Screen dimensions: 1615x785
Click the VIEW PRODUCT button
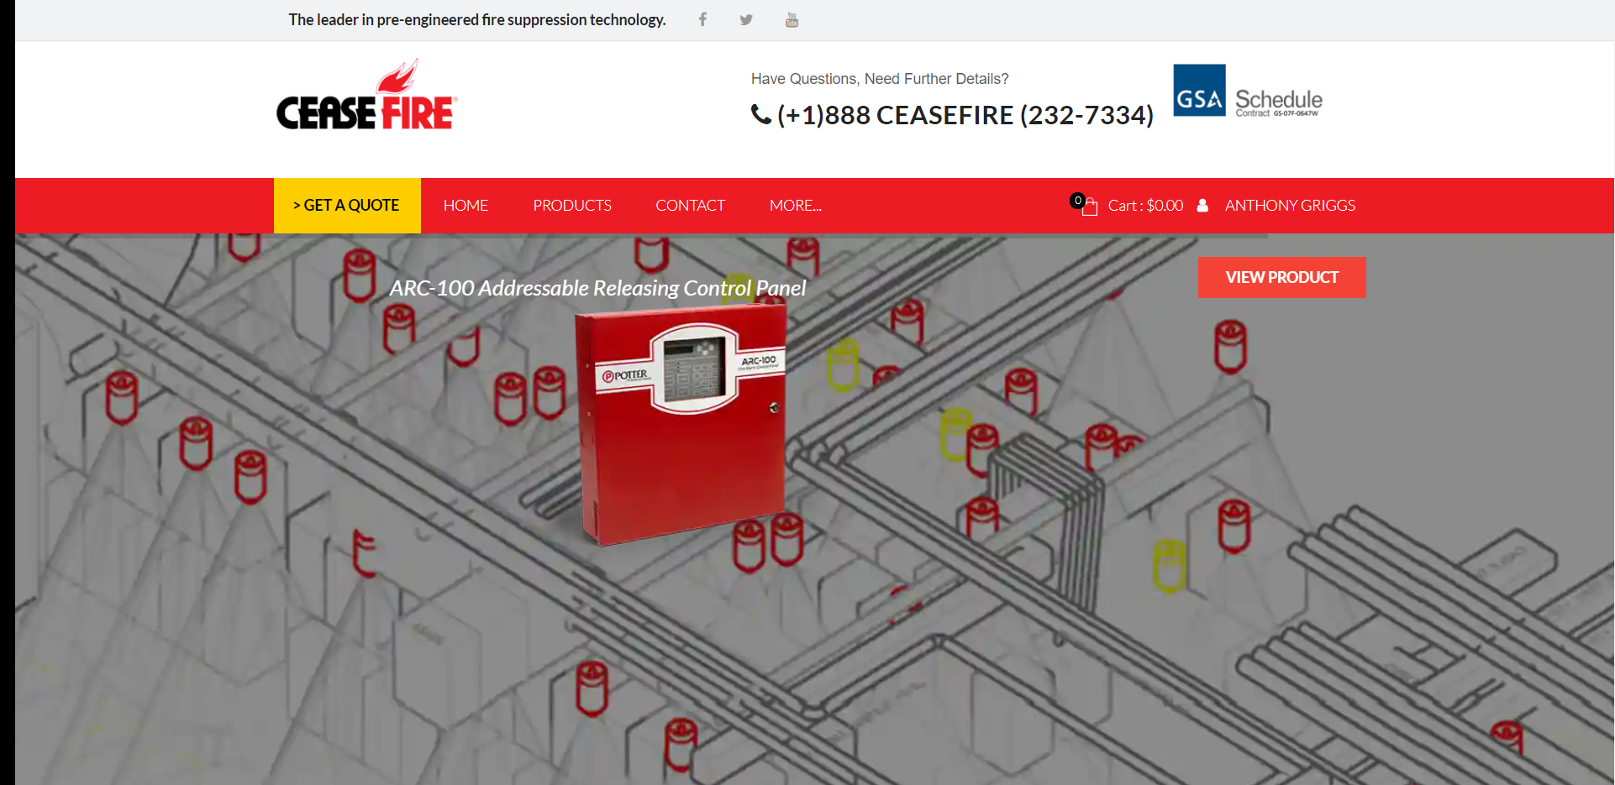coord(1281,277)
